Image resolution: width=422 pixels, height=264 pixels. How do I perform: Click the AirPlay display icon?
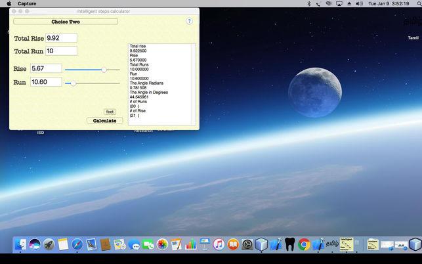pos(339,3)
